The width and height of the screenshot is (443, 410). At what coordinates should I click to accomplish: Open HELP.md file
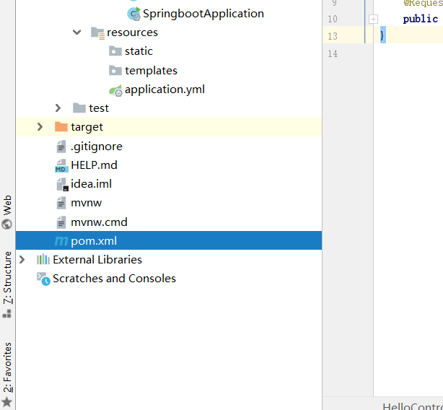[x=94, y=165]
